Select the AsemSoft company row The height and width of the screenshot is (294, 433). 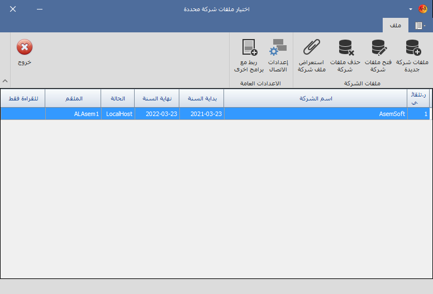[x=316, y=114]
